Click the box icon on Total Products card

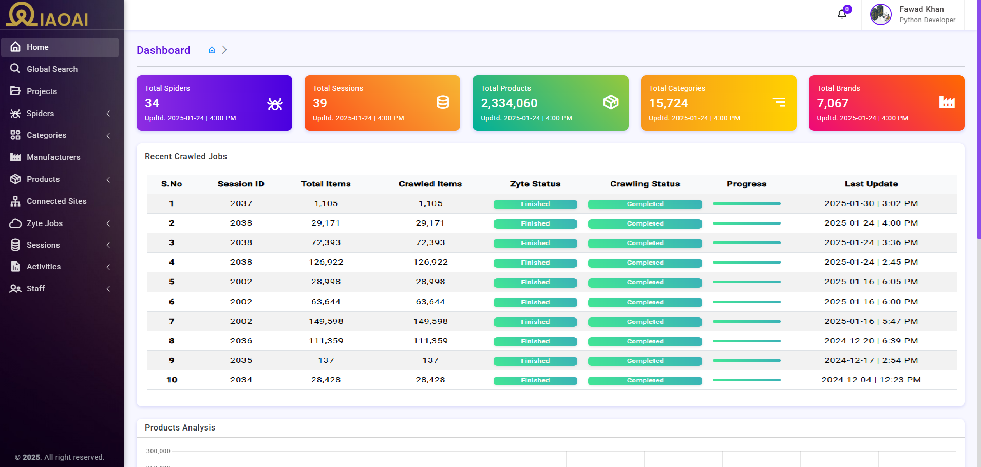click(x=611, y=102)
